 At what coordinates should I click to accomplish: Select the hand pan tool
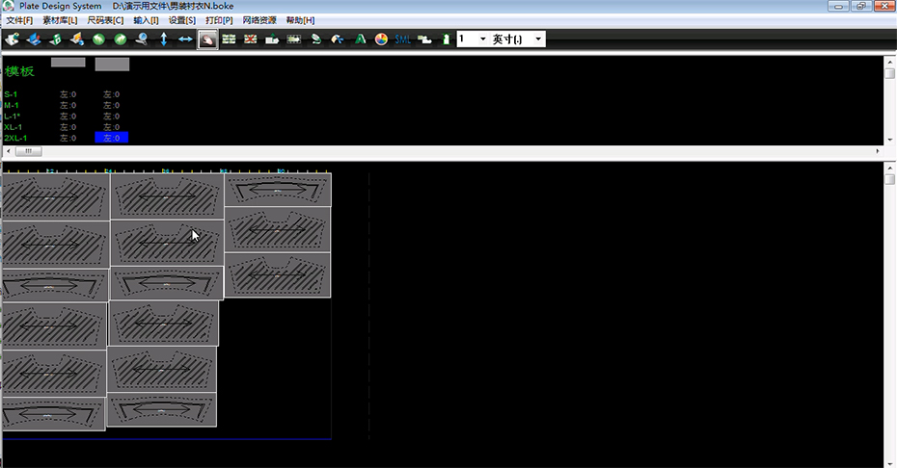[206, 39]
